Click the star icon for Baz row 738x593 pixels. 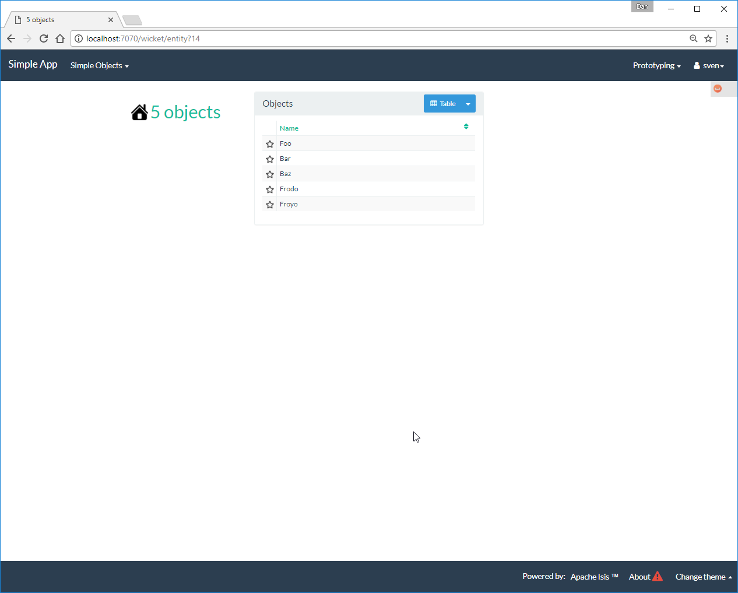(x=270, y=174)
